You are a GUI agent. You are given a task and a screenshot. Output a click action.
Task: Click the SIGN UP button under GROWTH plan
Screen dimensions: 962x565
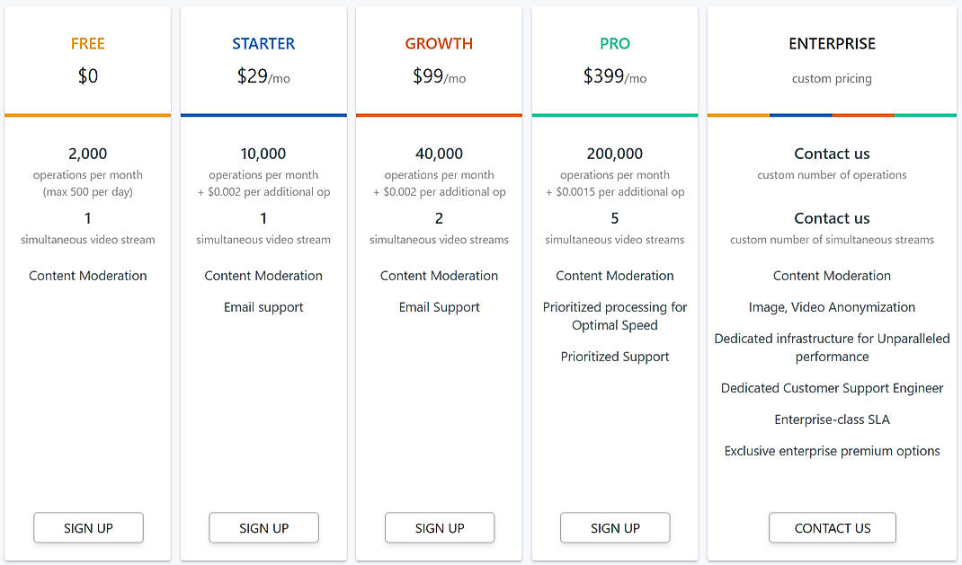[x=439, y=527]
